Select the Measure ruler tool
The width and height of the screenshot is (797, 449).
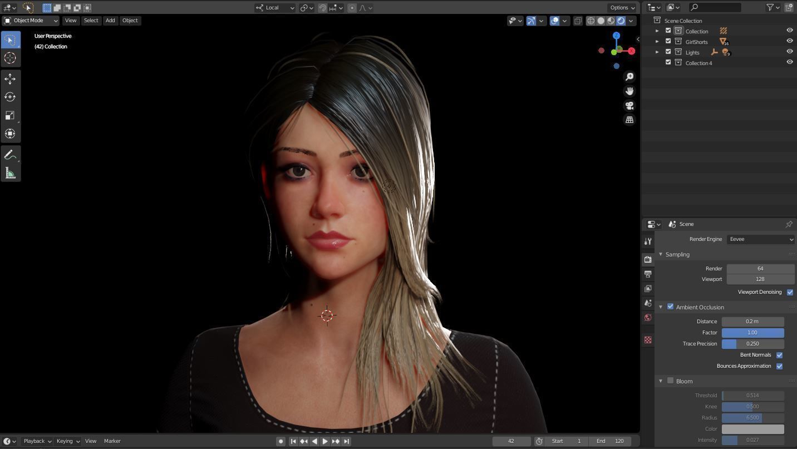[10, 173]
